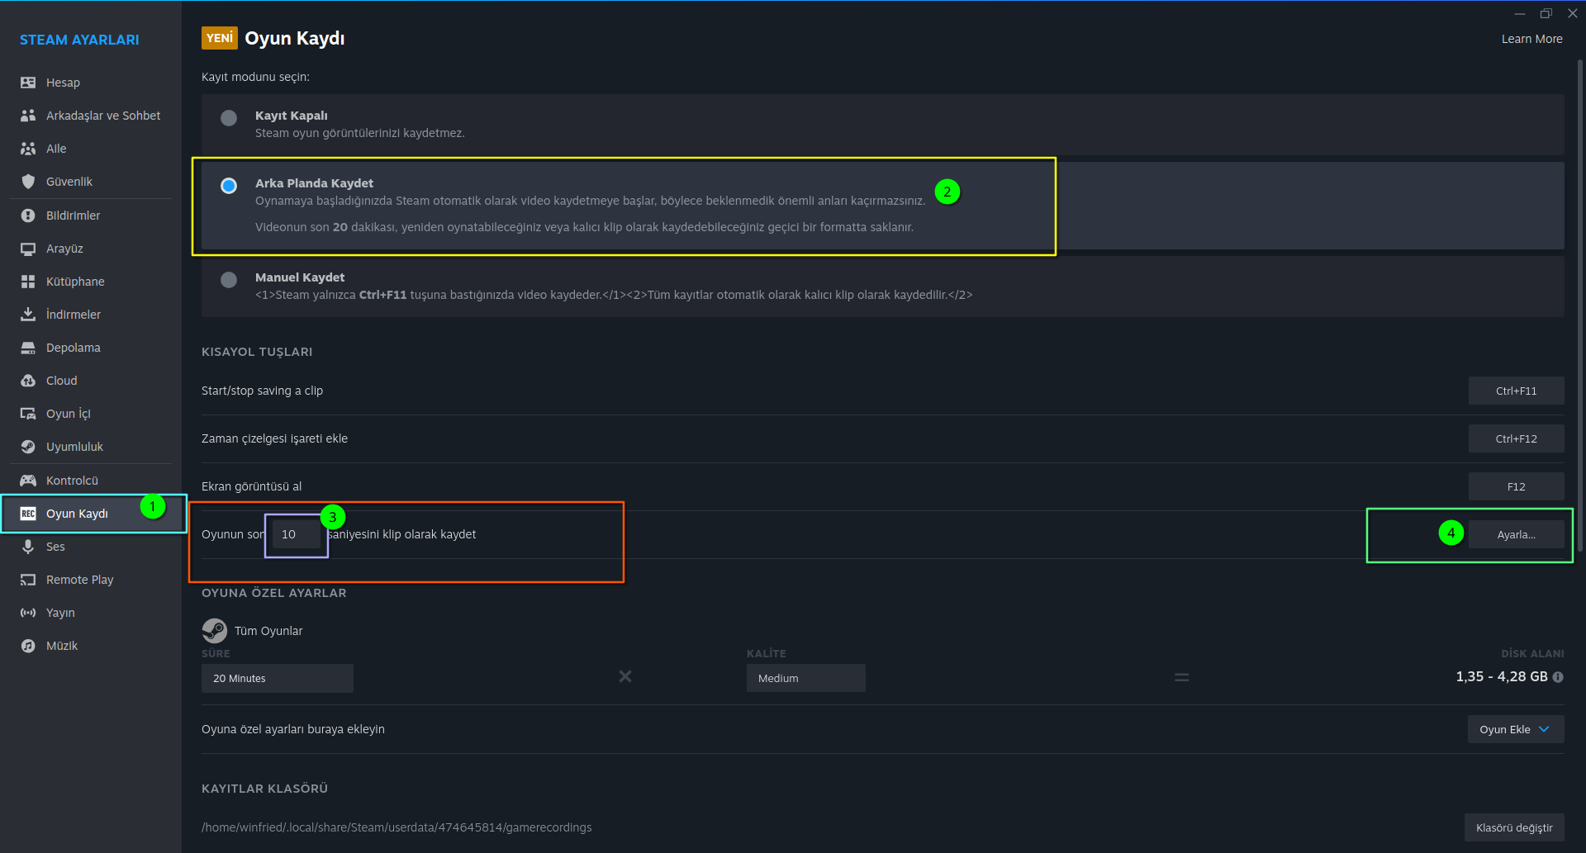Open Müzik settings section

point(91,646)
